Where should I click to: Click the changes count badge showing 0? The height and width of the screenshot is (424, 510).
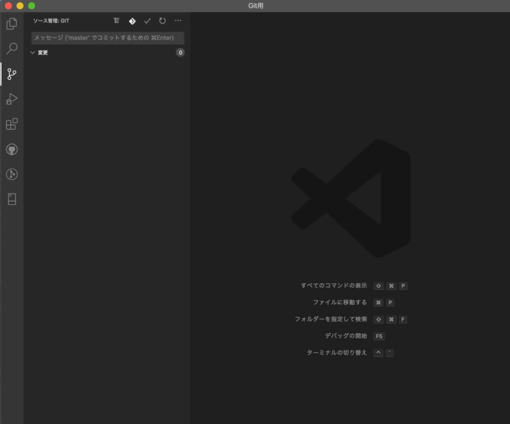click(180, 53)
